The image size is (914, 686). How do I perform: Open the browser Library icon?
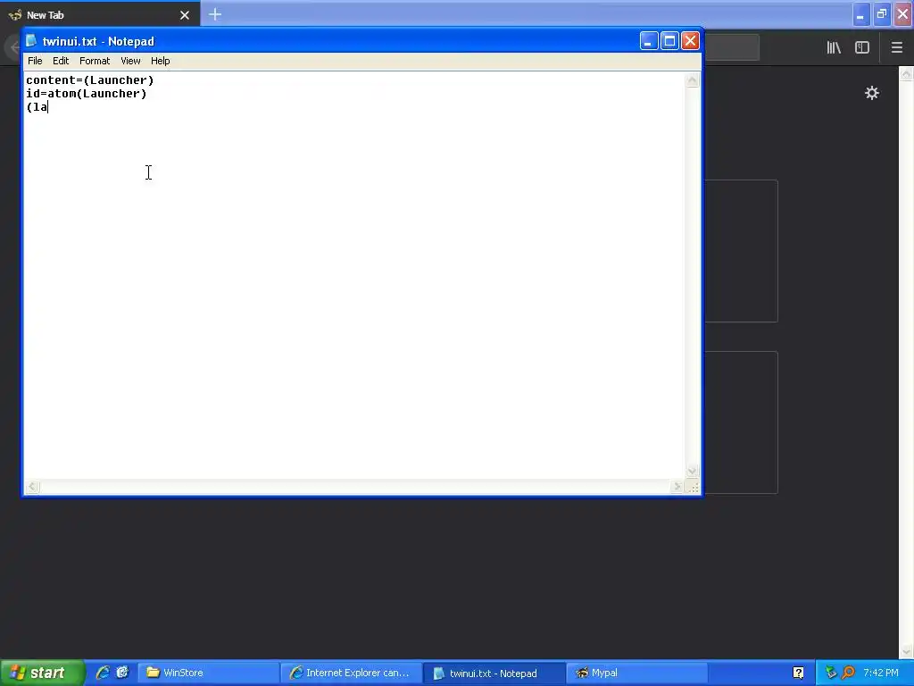point(834,48)
